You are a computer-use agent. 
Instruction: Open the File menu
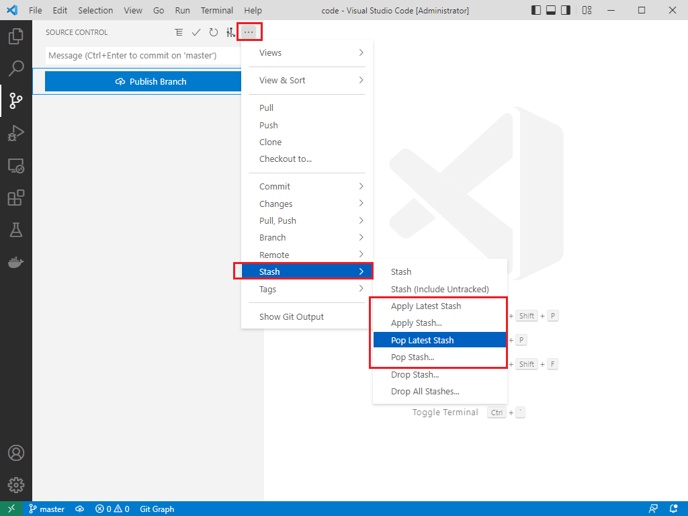pos(35,10)
